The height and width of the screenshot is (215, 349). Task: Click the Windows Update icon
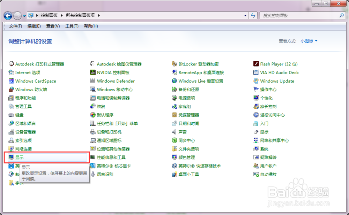point(256,81)
